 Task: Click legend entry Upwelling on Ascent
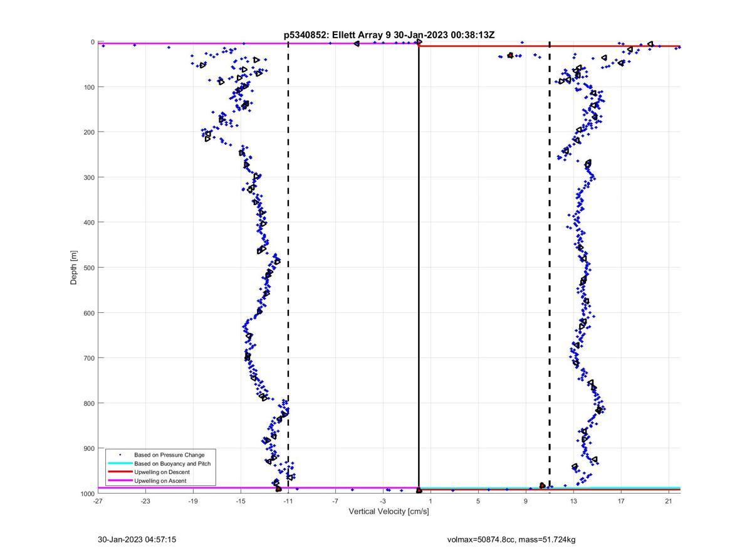[160, 481]
